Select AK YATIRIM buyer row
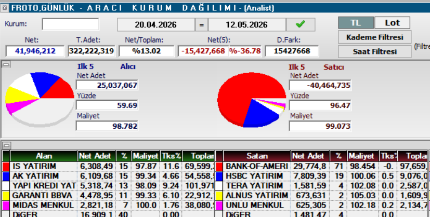430x217 pixels. [108, 176]
